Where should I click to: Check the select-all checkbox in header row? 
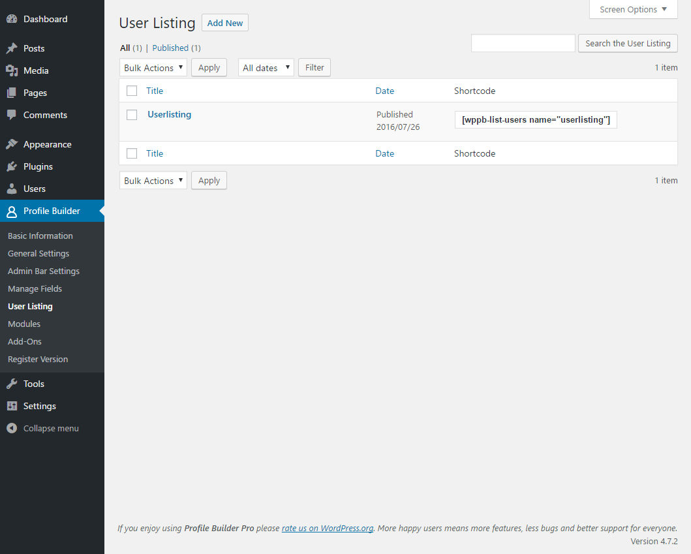pos(132,91)
